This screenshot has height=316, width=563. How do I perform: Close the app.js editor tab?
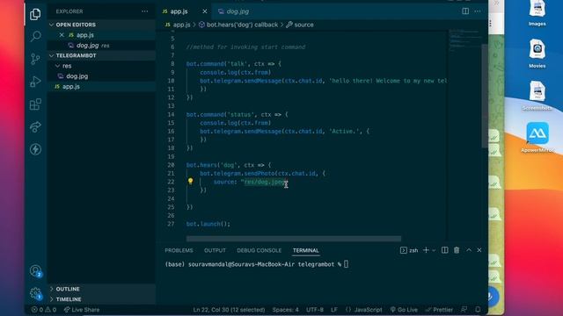tap(205, 11)
